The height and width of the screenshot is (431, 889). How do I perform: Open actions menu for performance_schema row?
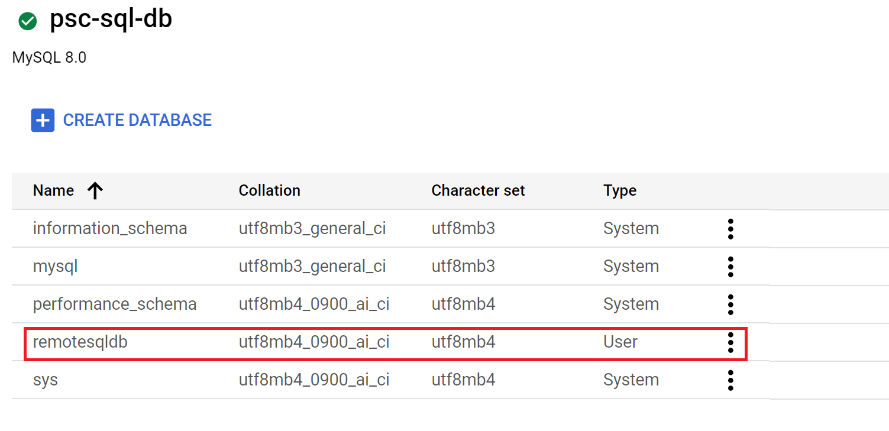(x=730, y=304)
